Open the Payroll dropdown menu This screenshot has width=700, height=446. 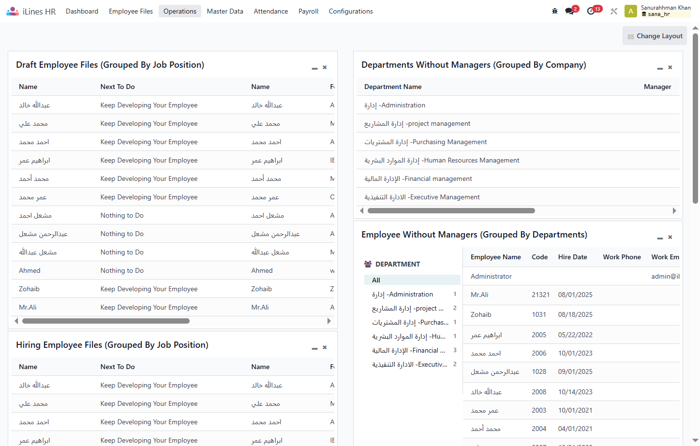click(308, 11)
